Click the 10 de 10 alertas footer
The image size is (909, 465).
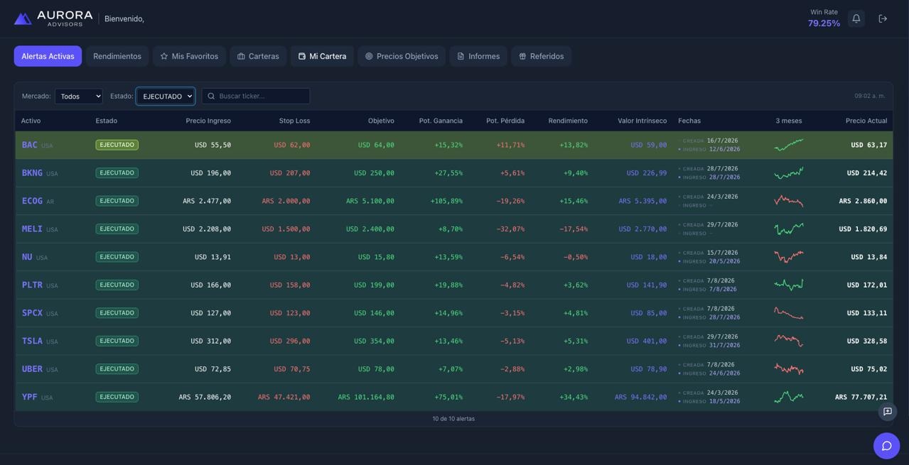point(453,419)
